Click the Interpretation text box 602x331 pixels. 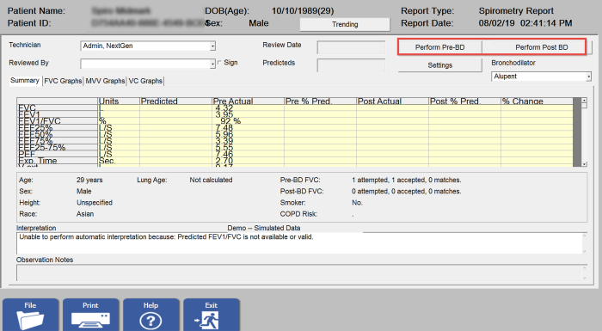(x=301, y=243)
